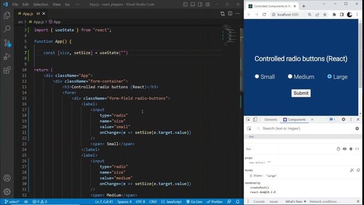Switch to the Elements DevTools tab
This screenshot has height=205, width=364.
[271, 120]
